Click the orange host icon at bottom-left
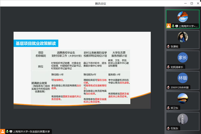 click(x=3, y=131)
